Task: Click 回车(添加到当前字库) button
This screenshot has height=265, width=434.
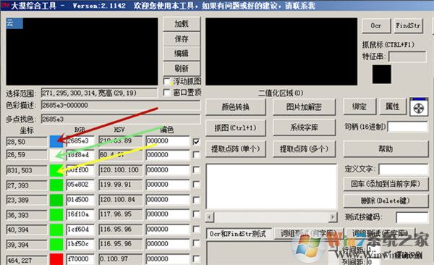Action: pyautogui.click(x=386, y=184)
